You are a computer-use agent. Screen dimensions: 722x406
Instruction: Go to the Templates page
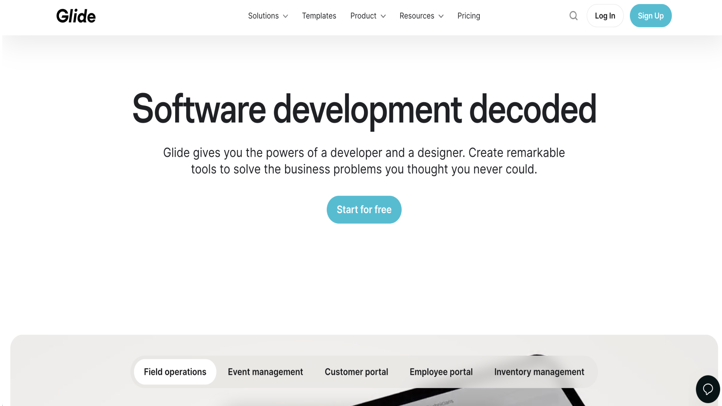tap(319, 16)
